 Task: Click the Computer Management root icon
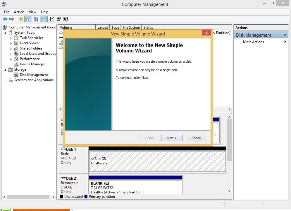coord(5,27)
